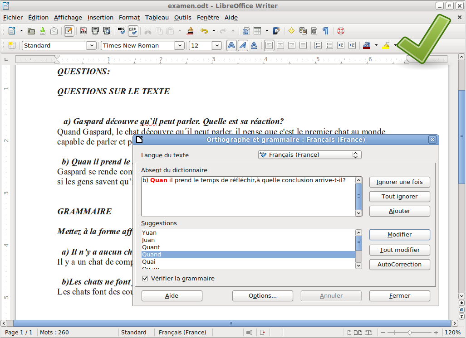Image resolution: width=466 pixels, height=338 pixels.
Task: Open the font size 12 dropdown
Action: point(217,45)
